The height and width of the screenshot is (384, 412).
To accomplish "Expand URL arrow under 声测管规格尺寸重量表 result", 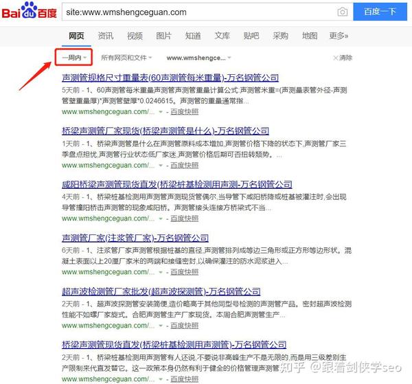I will tap(161, 112).
